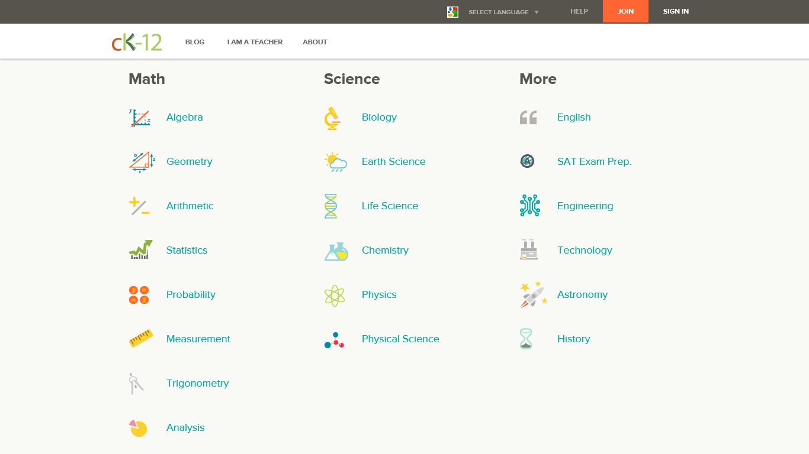Open the Life Science DNA icon
The image size is (809, 454).
(330, 206)
